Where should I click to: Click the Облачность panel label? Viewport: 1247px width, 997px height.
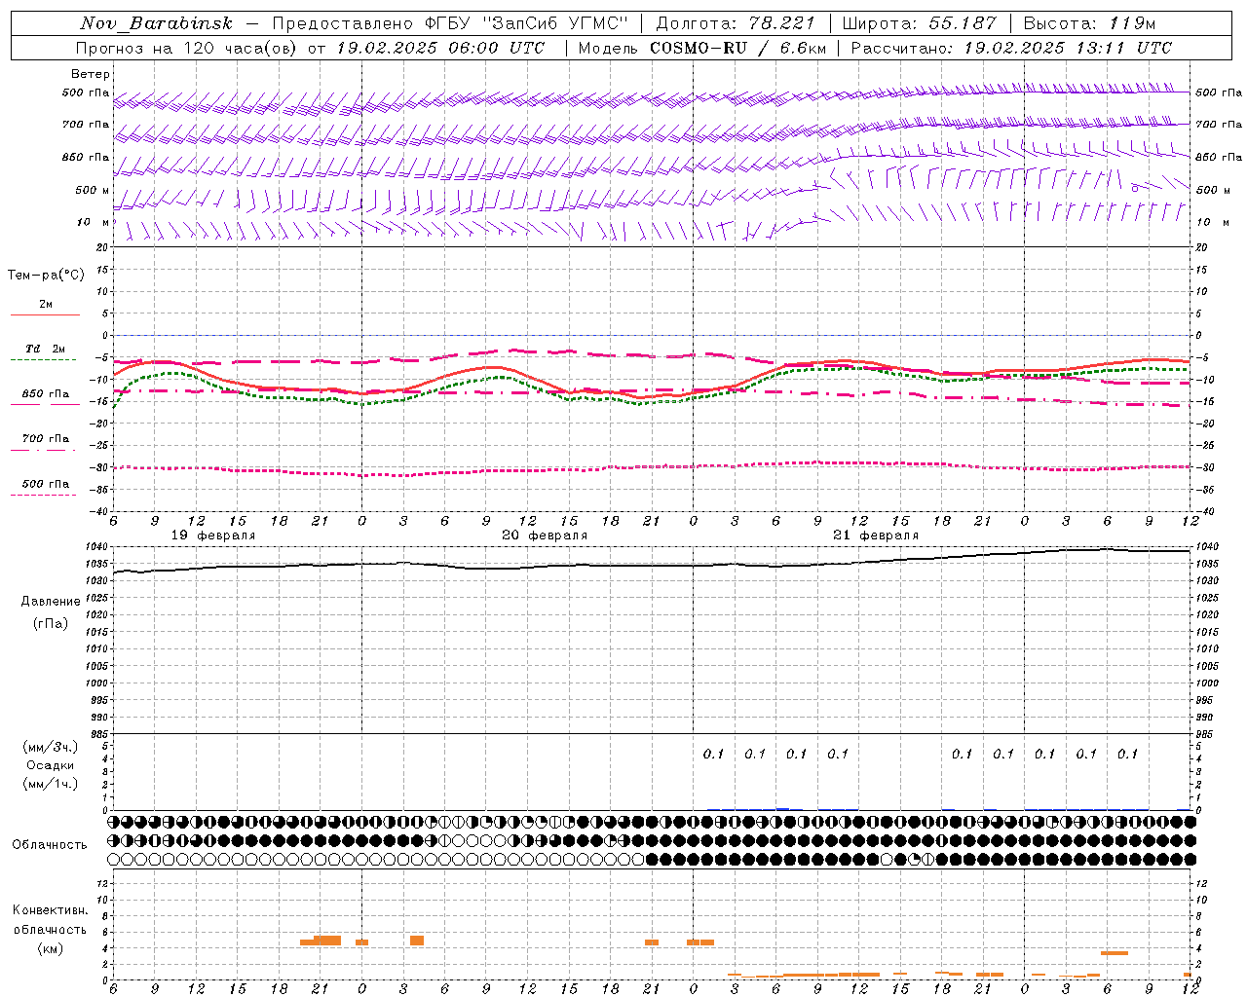[50, 845]
